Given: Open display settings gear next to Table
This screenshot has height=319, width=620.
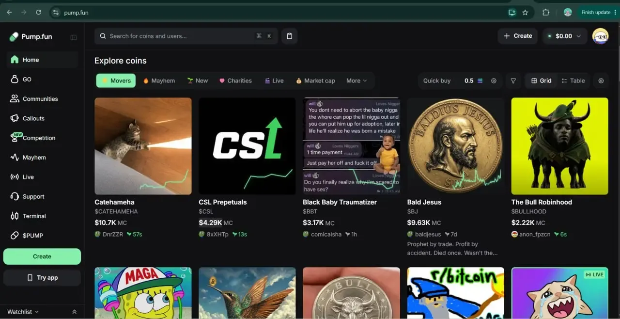Looking at the screenshot, I should [601, 81].
